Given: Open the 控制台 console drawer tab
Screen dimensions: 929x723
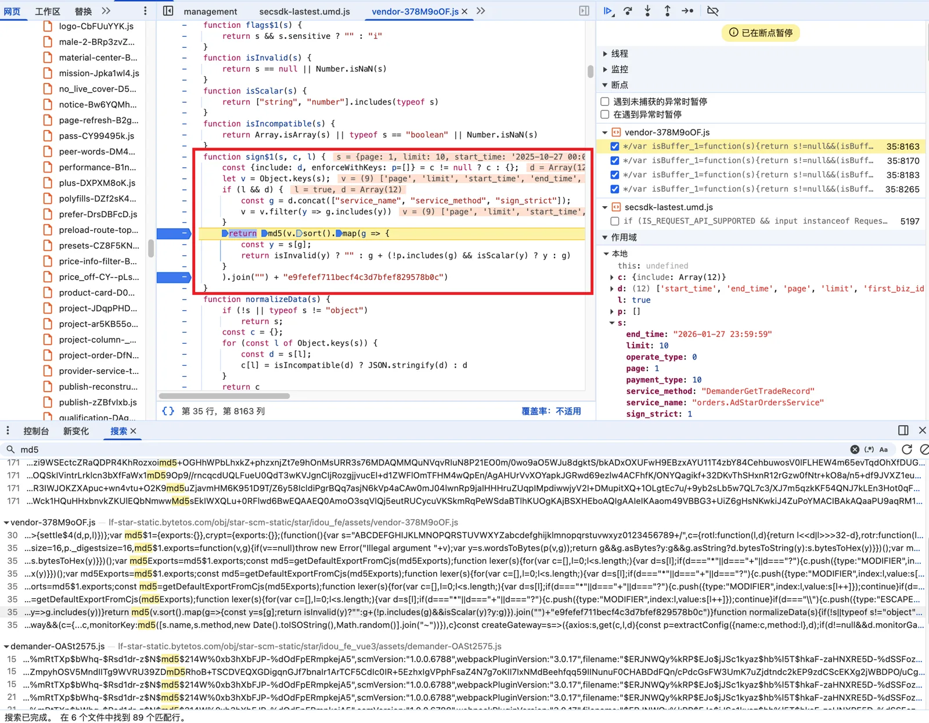Looking at the screenshot, I should 36,431.
